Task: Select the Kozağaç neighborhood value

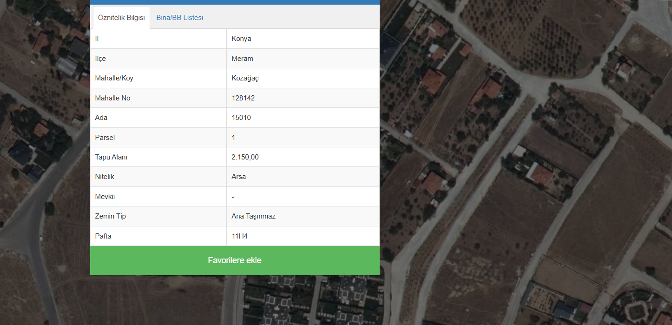Action: 245,78
